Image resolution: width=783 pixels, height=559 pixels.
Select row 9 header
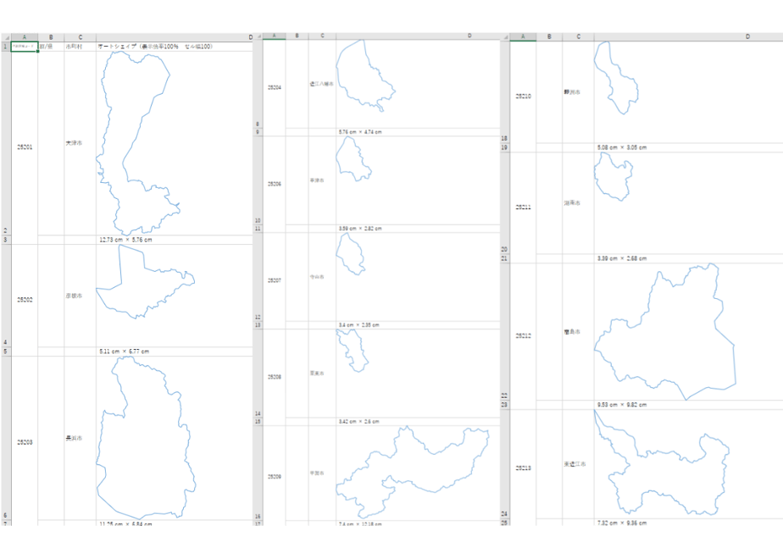pos(258,132)
